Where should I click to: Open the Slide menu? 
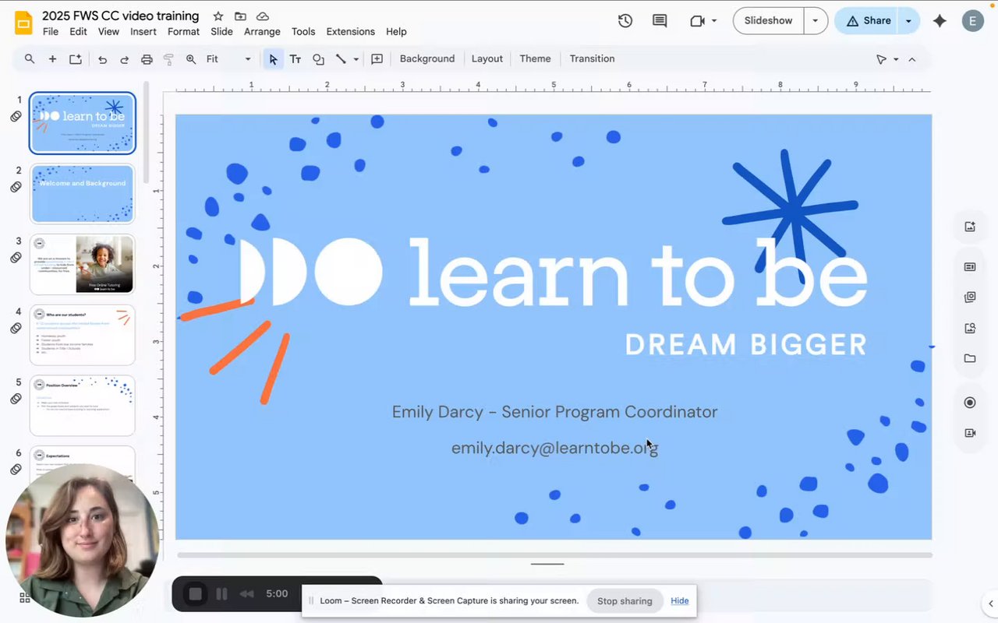(x=221, y=32)
